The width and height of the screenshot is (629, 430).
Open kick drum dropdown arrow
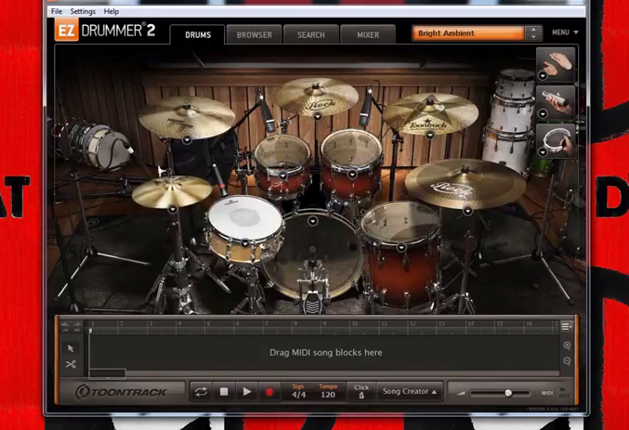click(x=313, y=221)
